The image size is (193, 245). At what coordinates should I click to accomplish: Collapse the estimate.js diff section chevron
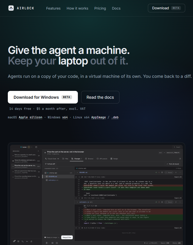point(77,202)
